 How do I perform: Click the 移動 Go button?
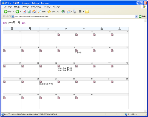click(x=142, y=16)
